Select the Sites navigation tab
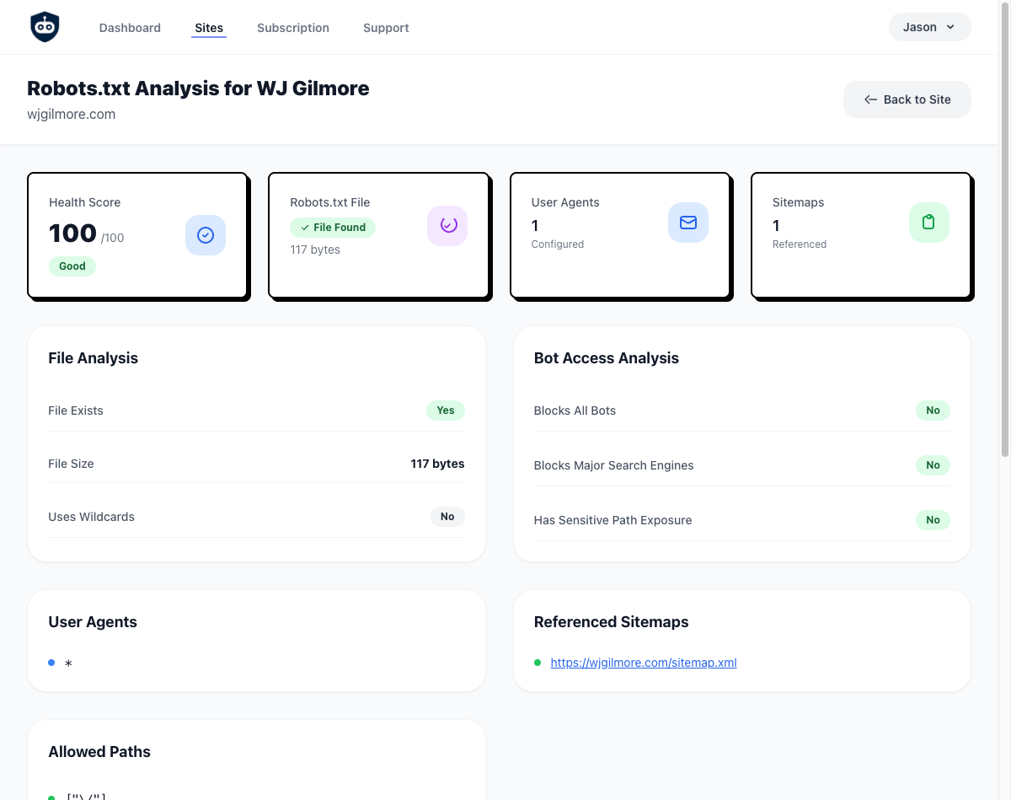Image resolution: width=1011 pixels, height=800 pixels. 209,28
